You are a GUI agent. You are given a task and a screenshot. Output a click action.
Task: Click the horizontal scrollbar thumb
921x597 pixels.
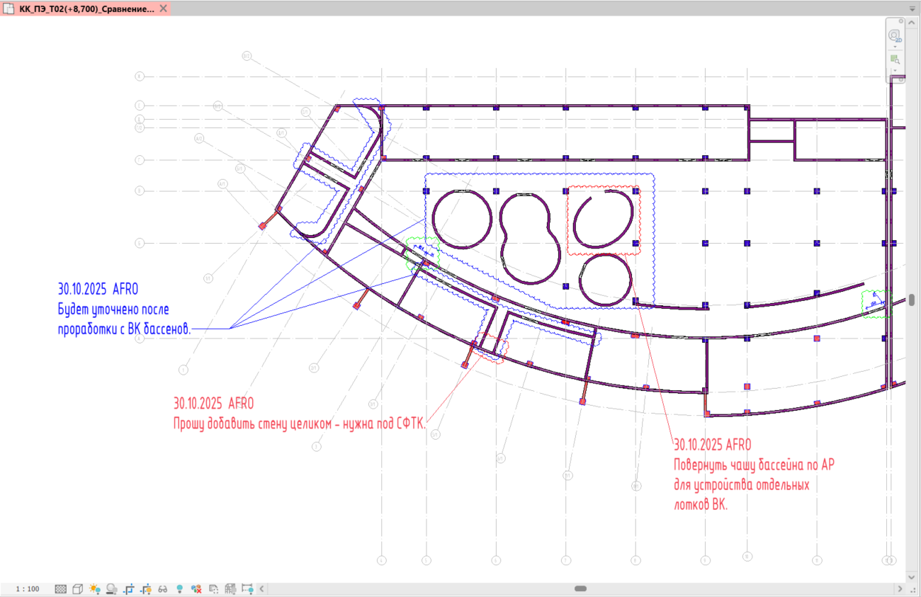(x=580, y=589)
